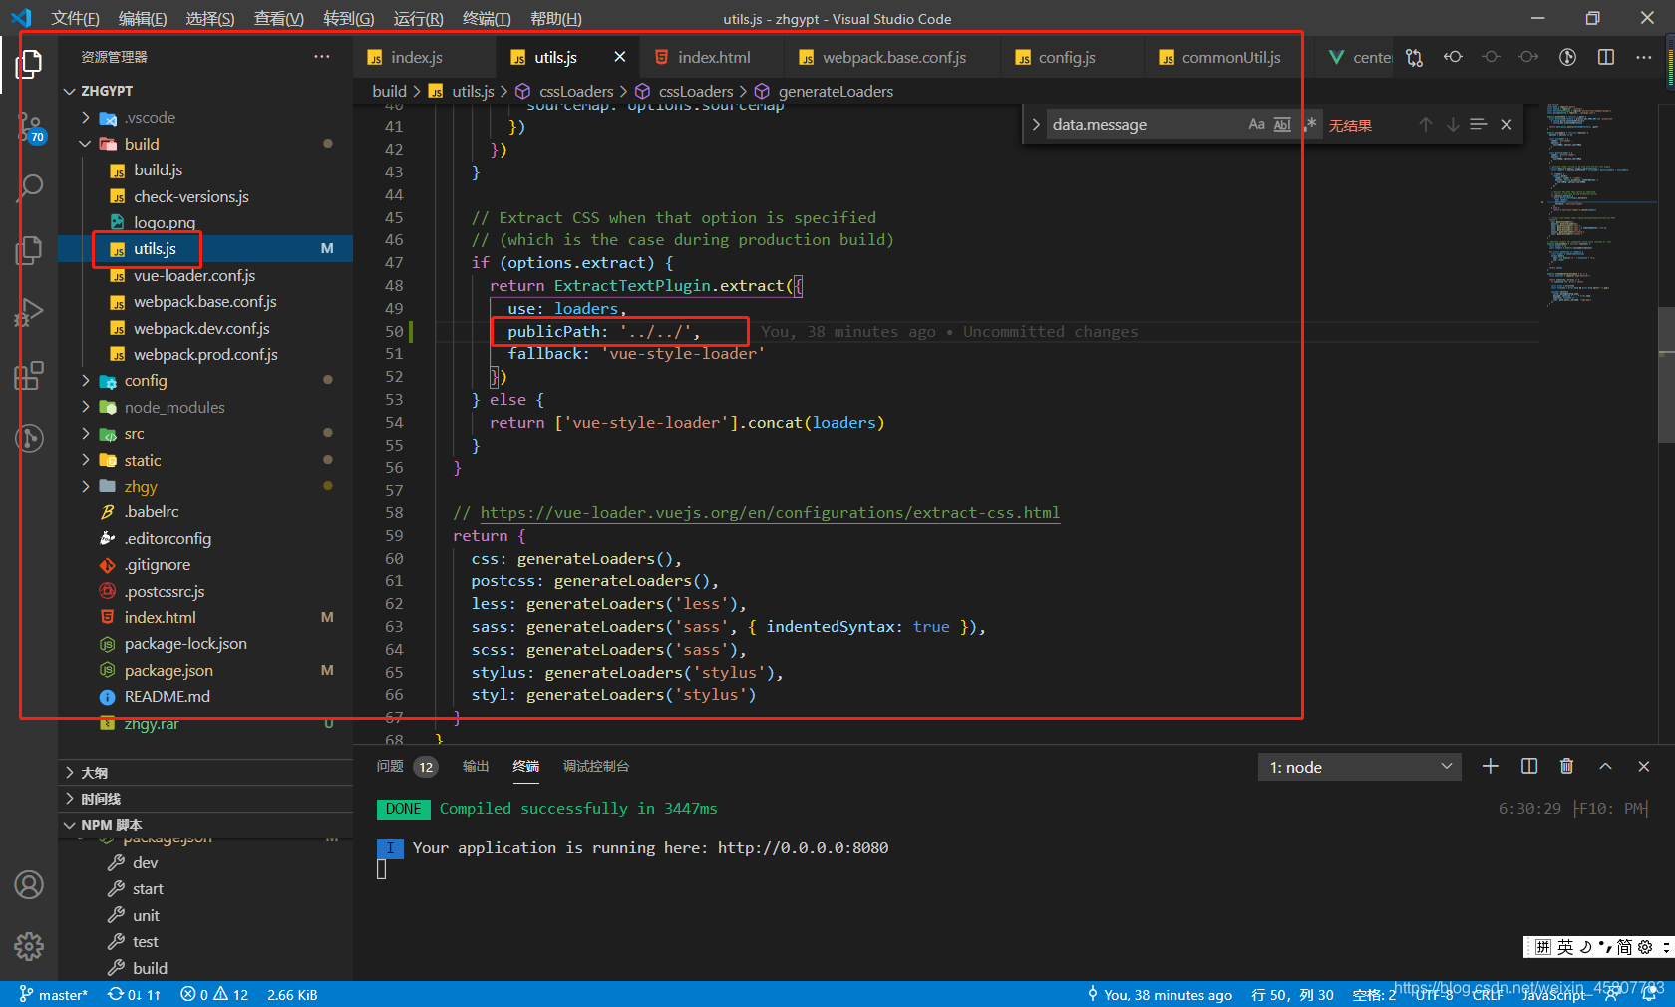Open the Source Control view with badge 70
This screenshot has height=1007, width=1675.
(x=29, y=127)
